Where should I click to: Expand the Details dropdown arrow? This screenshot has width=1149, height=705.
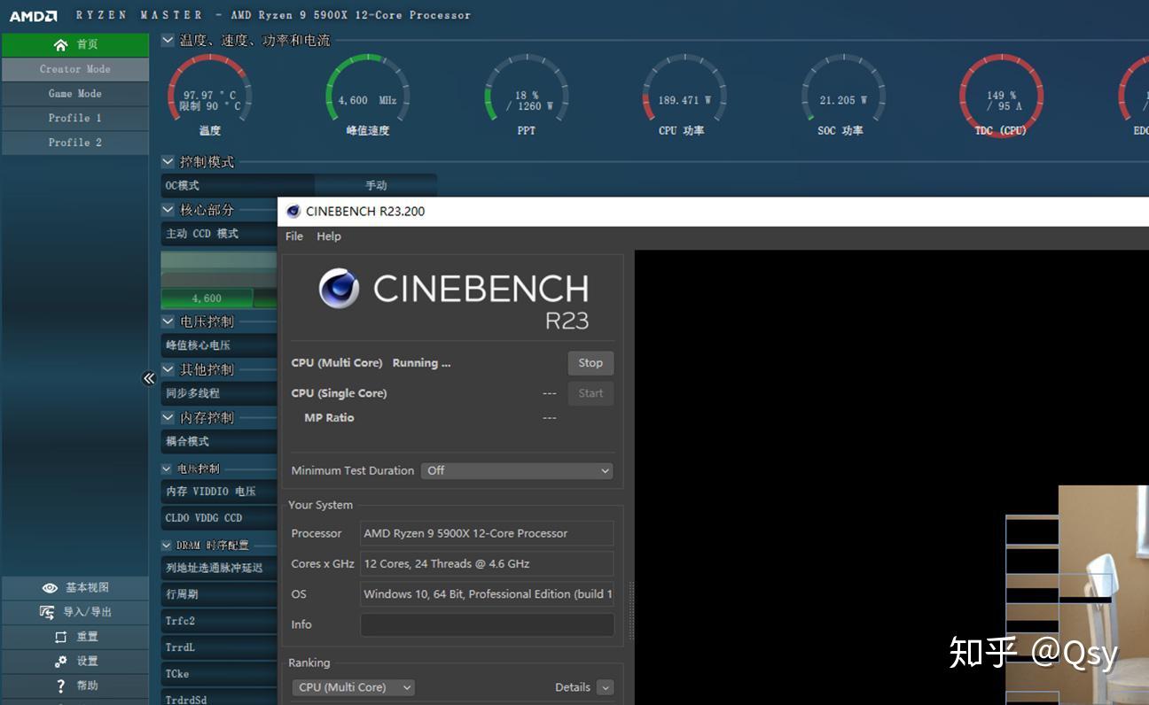pyautogui.click(x=605, y=687)
